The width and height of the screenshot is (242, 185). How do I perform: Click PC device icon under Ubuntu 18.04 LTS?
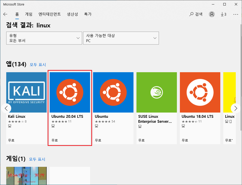click(x=183, y=126)
